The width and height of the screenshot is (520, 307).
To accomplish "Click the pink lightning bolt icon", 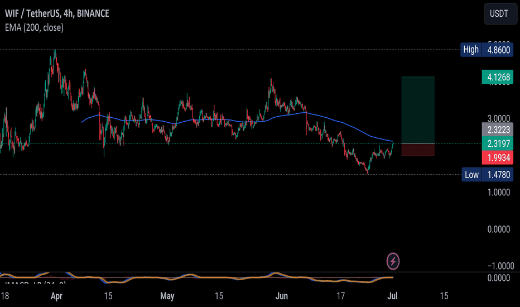I will coord(393,261).
